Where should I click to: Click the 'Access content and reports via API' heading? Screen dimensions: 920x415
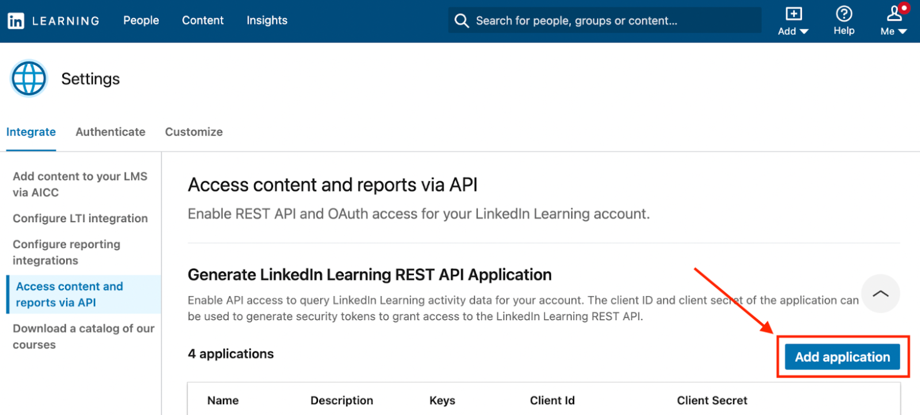tap(332, 185)
